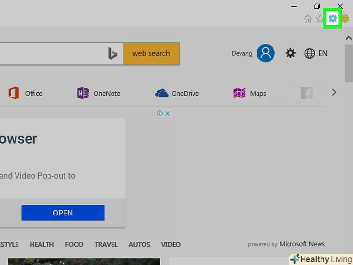
Task: Open the Office shortcut
Action: 25,93
